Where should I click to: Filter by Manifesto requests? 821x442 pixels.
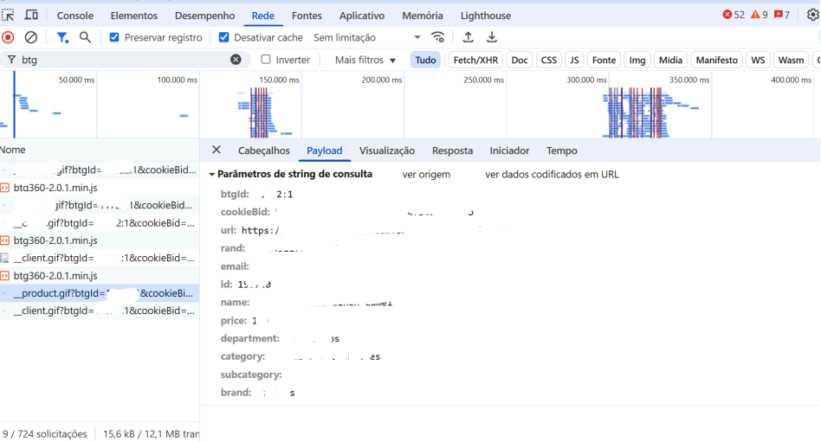pos(717,60)
